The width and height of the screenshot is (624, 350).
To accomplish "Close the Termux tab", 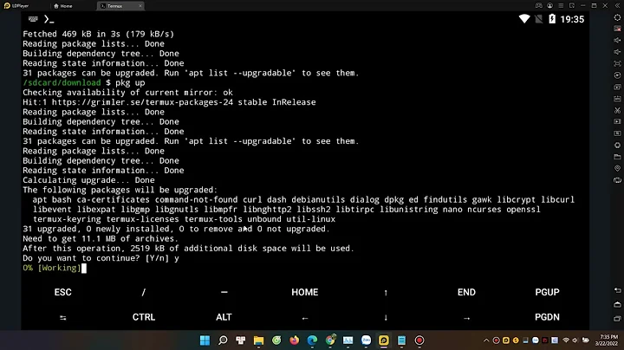I will click(x=140, y=6).
